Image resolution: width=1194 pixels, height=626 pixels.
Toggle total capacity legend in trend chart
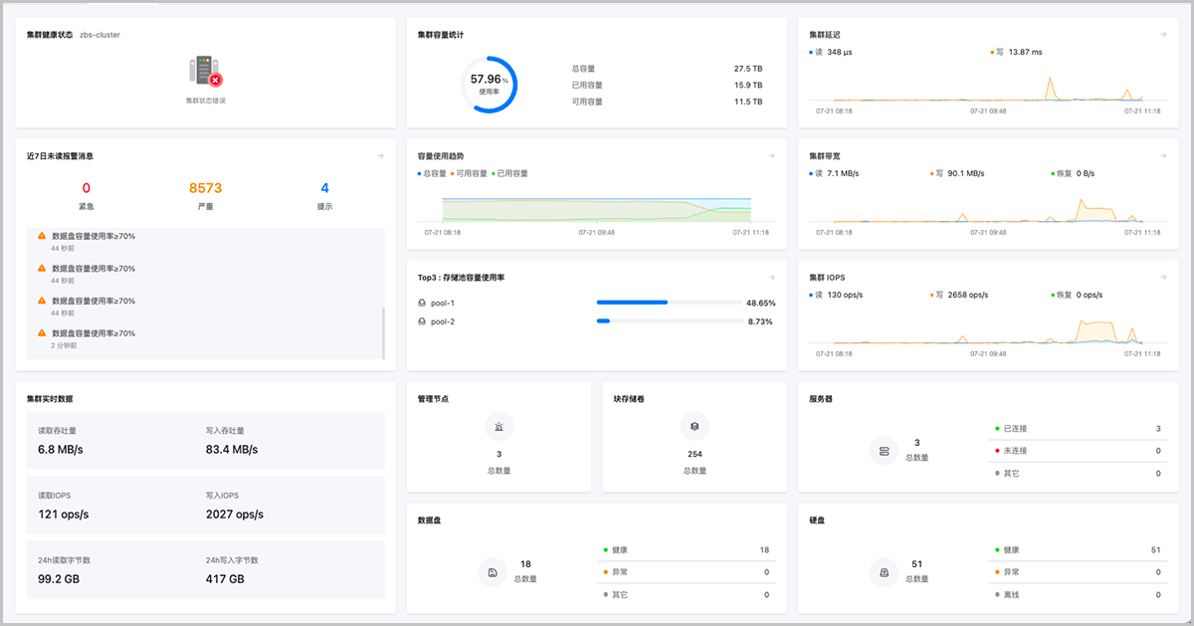(x=432, y=173)
